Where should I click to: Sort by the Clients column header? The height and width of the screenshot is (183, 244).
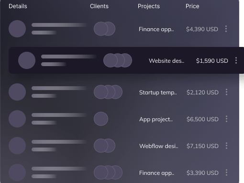(99, 6)
